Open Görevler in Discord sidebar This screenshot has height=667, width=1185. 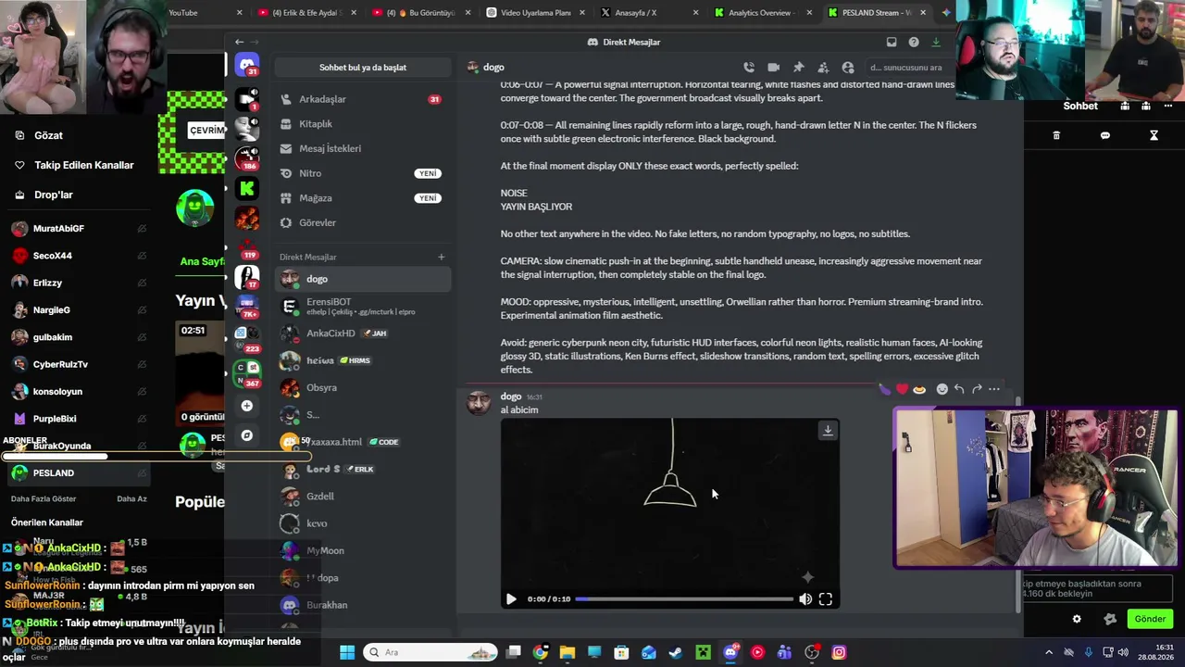point(363,223)
